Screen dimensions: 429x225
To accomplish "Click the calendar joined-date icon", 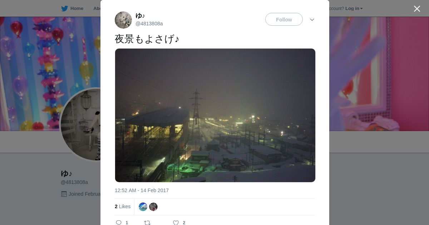I will tap(64, 194).
